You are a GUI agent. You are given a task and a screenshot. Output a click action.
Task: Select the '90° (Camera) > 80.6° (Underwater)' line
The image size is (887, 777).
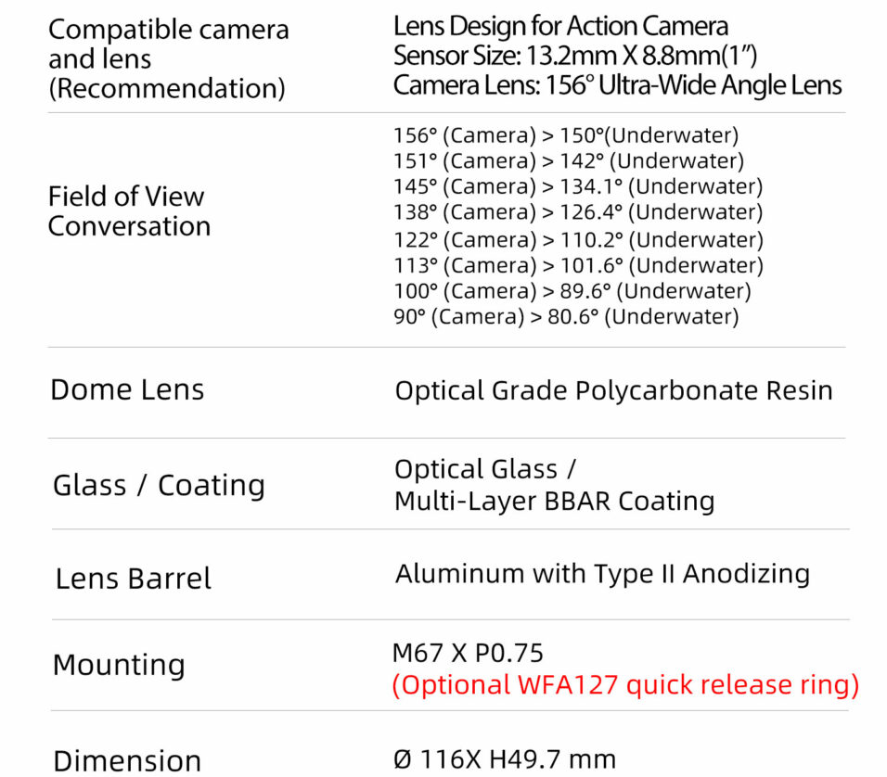click(x=565, y=317)
